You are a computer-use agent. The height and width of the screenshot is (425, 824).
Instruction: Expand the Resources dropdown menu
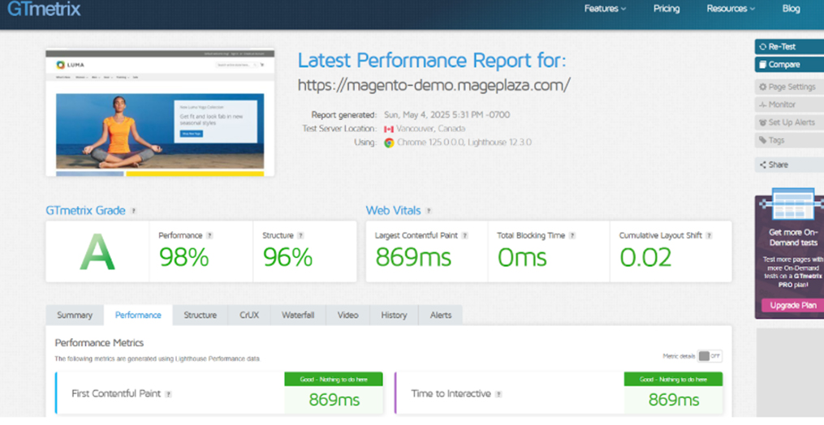coord(731,8)
